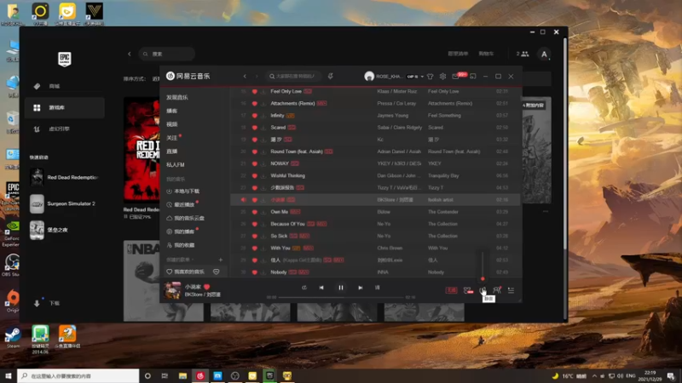Download the song With You
682x383 pixels.
(263, 249)
